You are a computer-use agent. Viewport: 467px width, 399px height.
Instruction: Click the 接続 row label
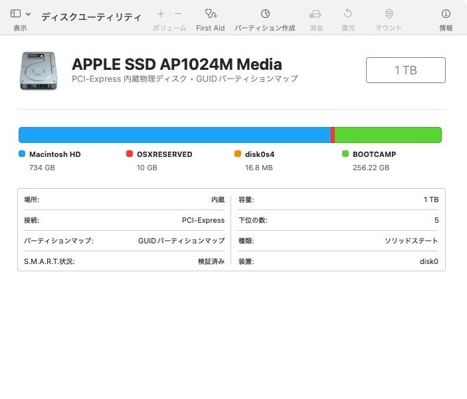click(x=32, y=220)
